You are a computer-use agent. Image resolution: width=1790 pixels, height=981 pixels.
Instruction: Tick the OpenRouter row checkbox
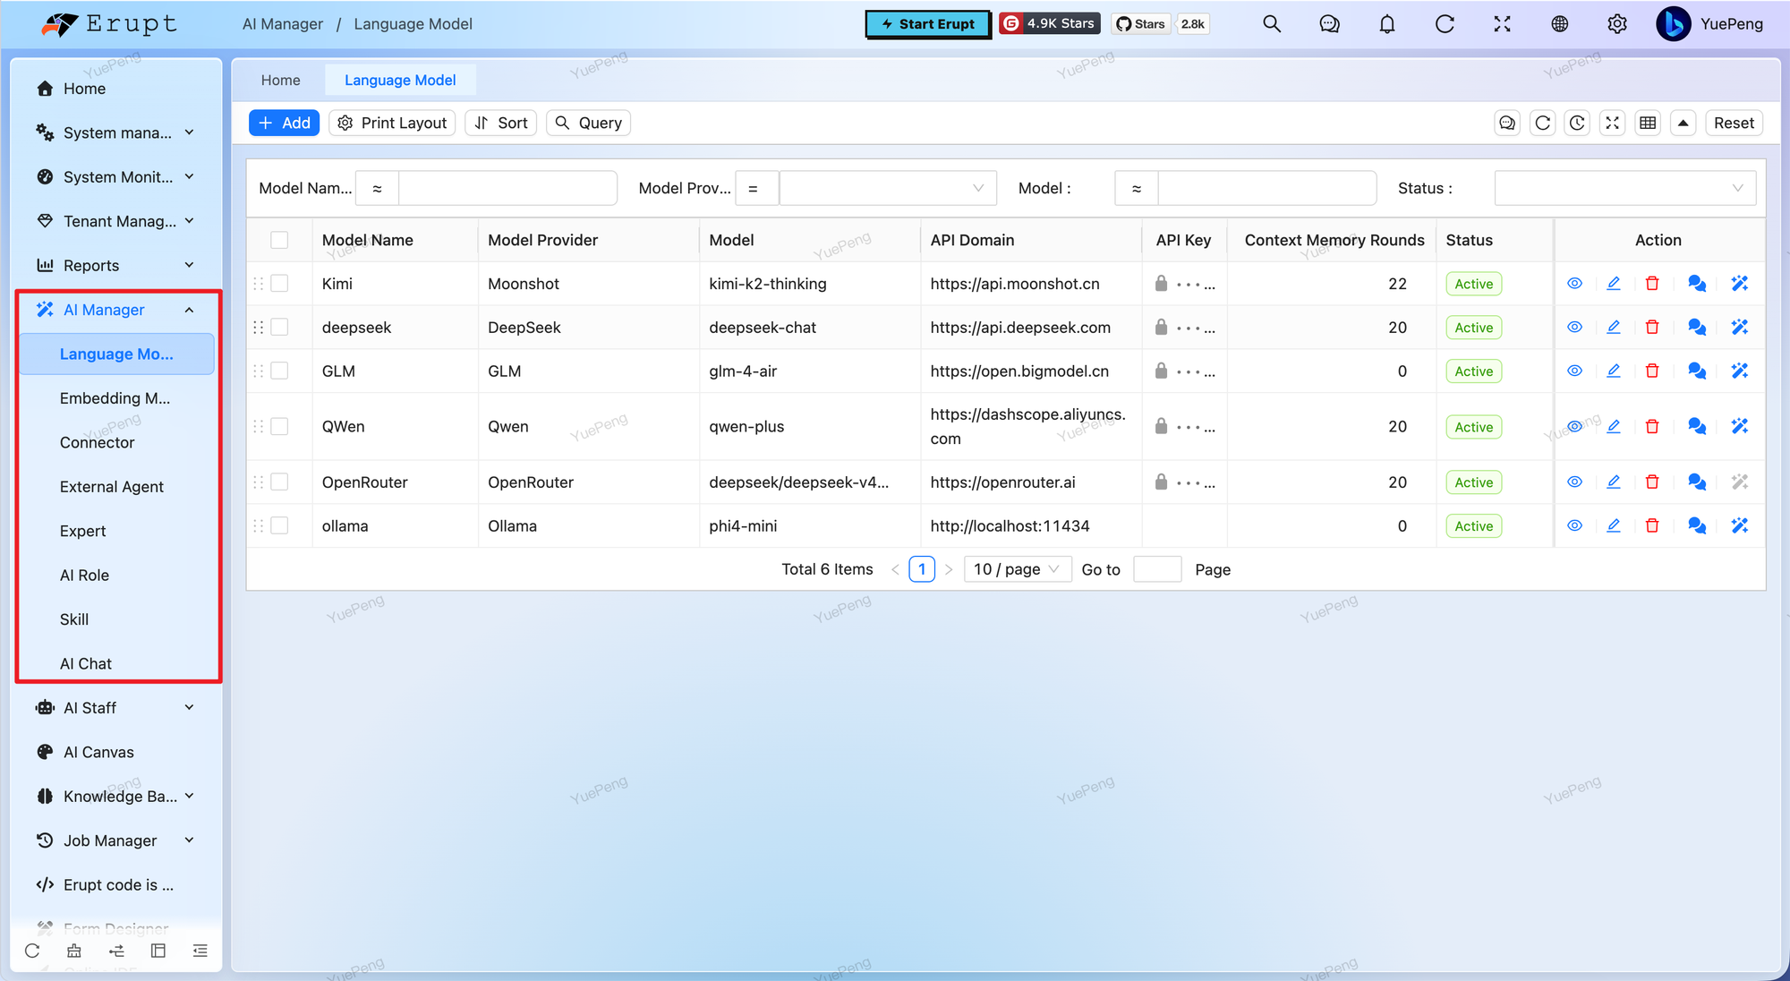click(x=279, y=482)
